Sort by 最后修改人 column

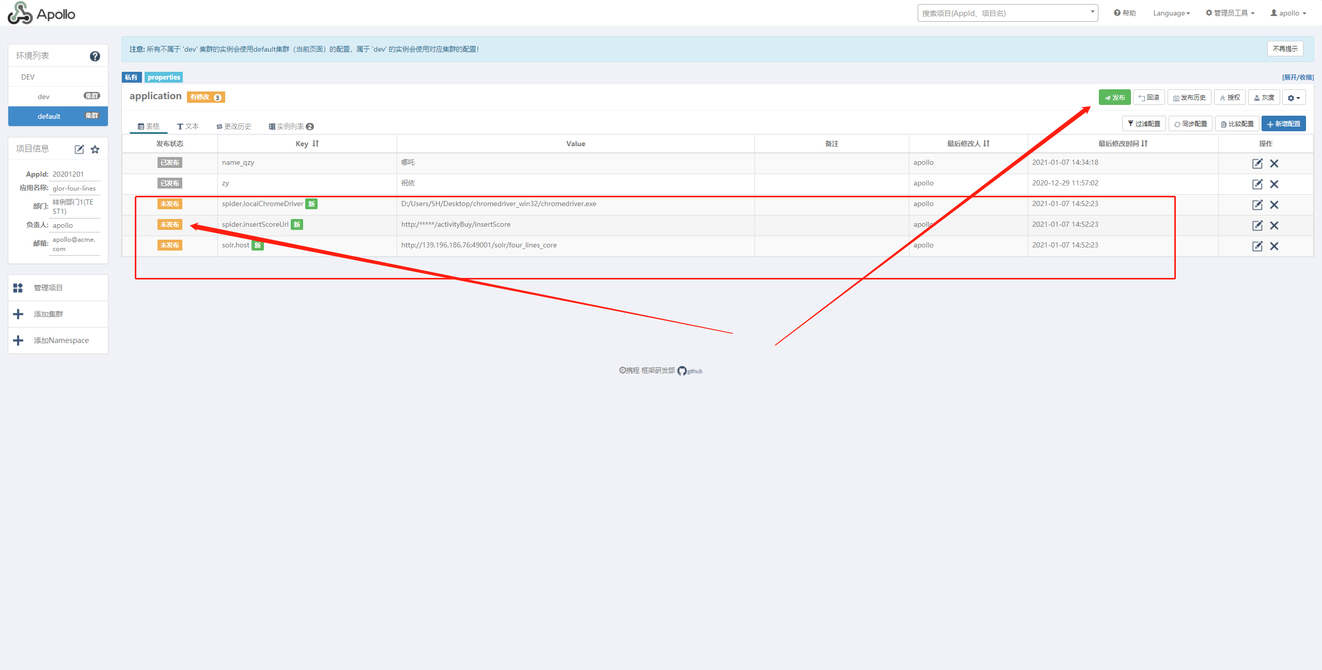click(986, 144)
